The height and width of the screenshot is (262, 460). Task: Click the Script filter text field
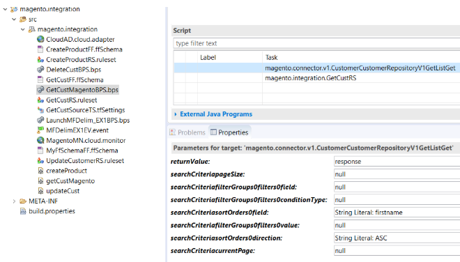pyautogui.click(x=316, y=43)
